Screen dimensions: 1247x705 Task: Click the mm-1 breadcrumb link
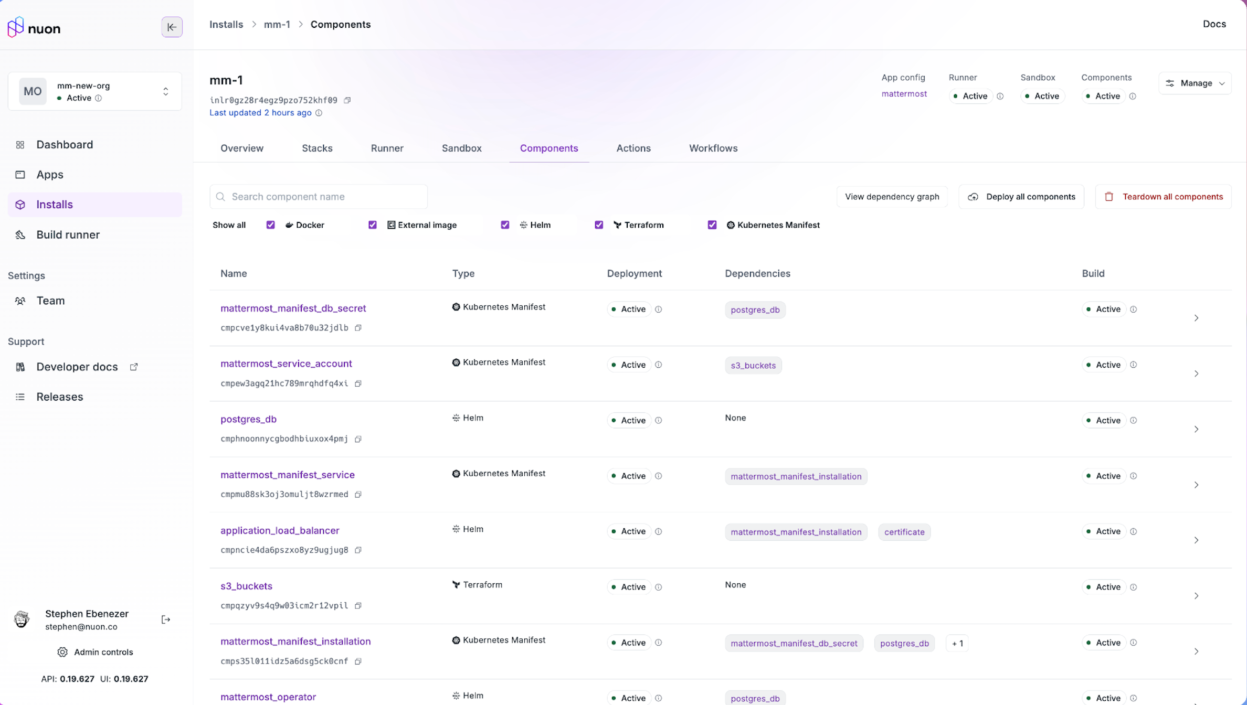coord(277,25)
